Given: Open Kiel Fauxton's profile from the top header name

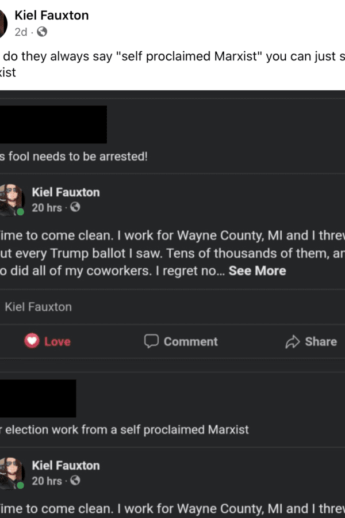Looking at the screenshot, I should [x=52, y=16].
